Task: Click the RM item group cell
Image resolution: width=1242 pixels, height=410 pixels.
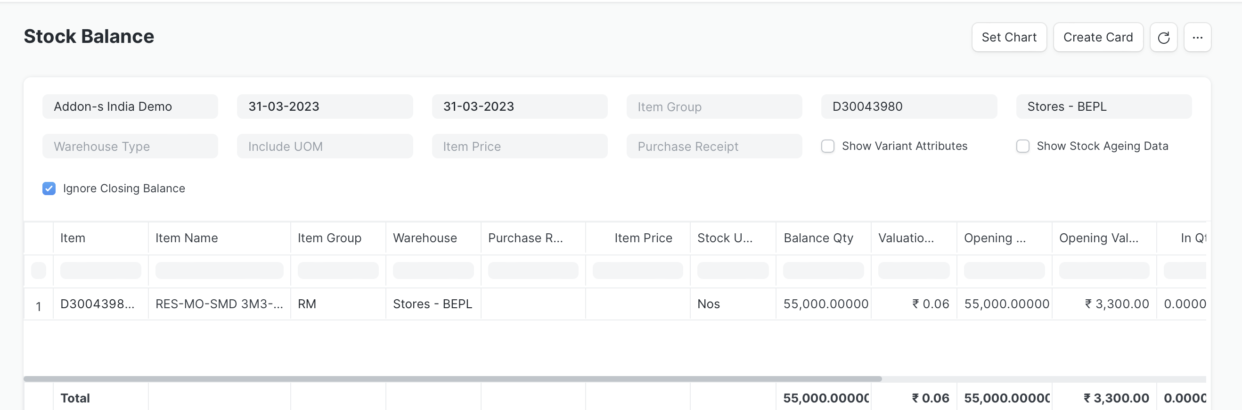Action: (x=337, y=304)
